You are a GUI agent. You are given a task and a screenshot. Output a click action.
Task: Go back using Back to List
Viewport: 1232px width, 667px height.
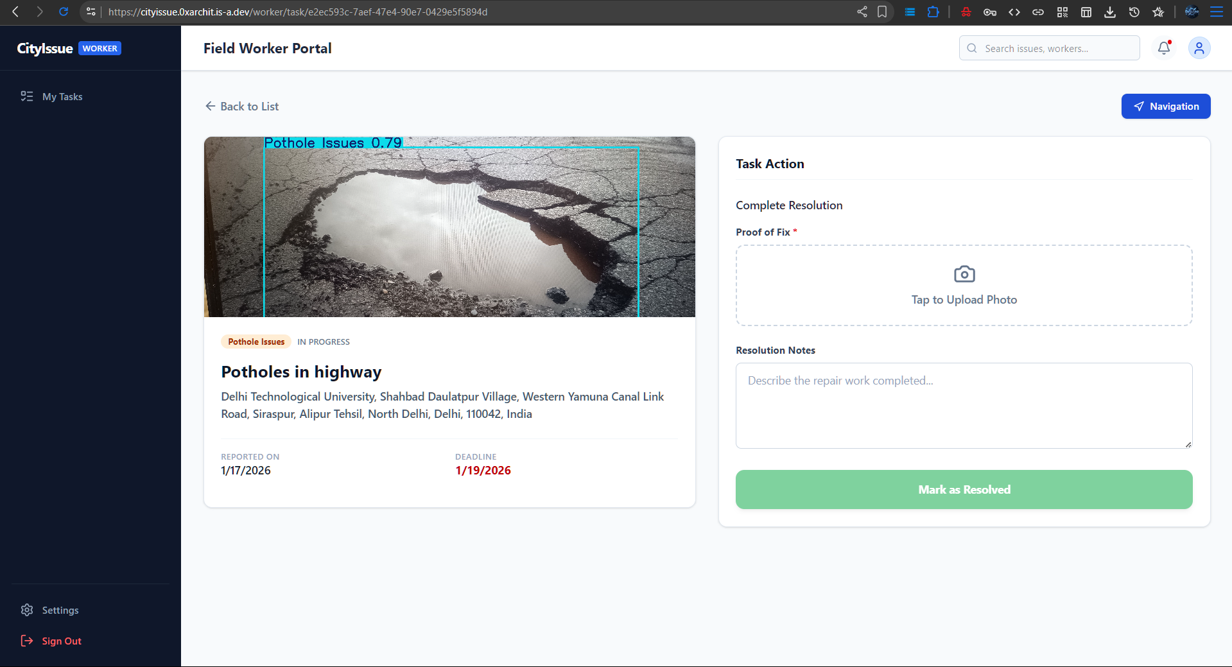(x=242, y=107)
